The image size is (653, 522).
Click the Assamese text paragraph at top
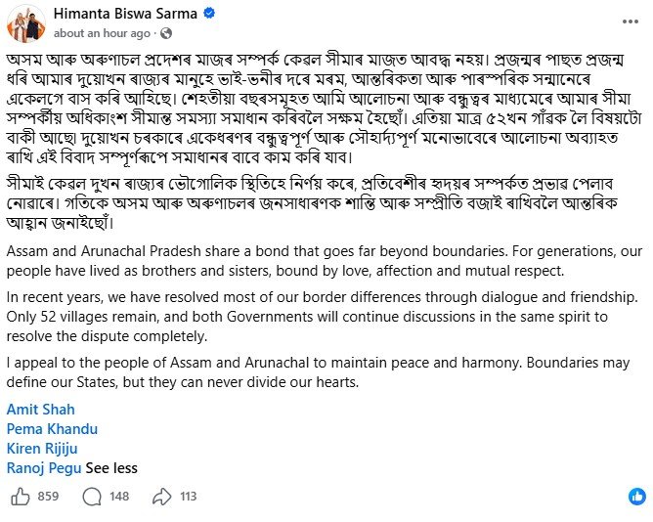325,109
